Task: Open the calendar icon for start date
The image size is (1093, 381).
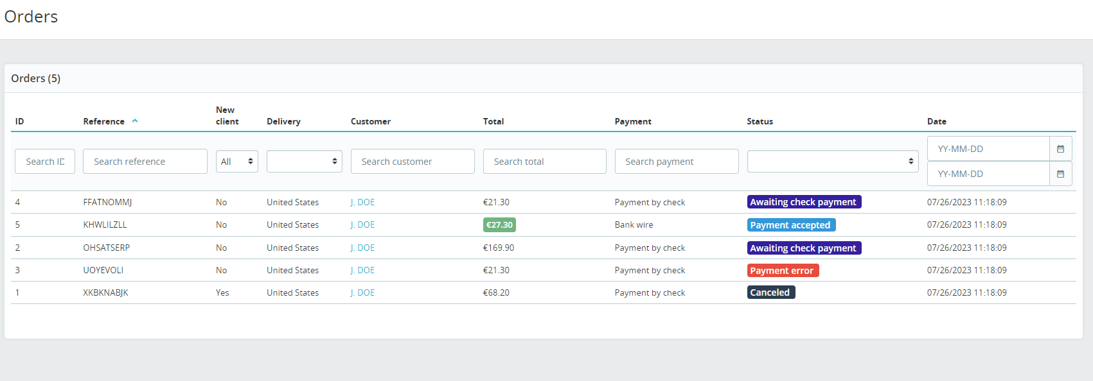Action: tap(1060, 149)
